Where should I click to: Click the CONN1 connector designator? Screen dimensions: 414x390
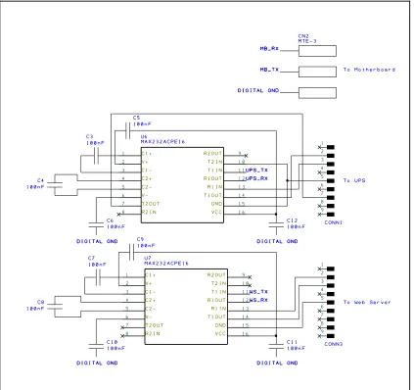point(333,222)
